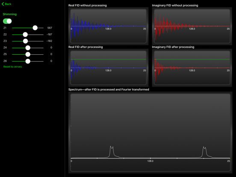
Task: Select the Z3 value -182
Action: coord(49,41)
